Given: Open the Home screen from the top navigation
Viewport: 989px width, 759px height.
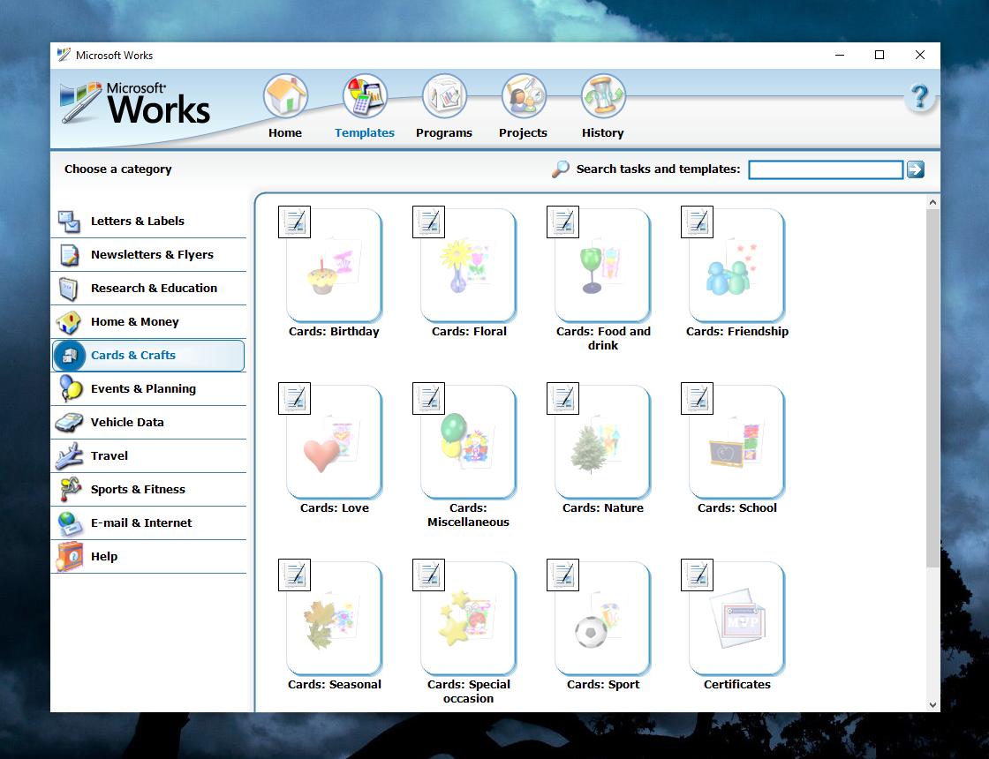Looking at the screenshot, I should [x=284, y=106].
